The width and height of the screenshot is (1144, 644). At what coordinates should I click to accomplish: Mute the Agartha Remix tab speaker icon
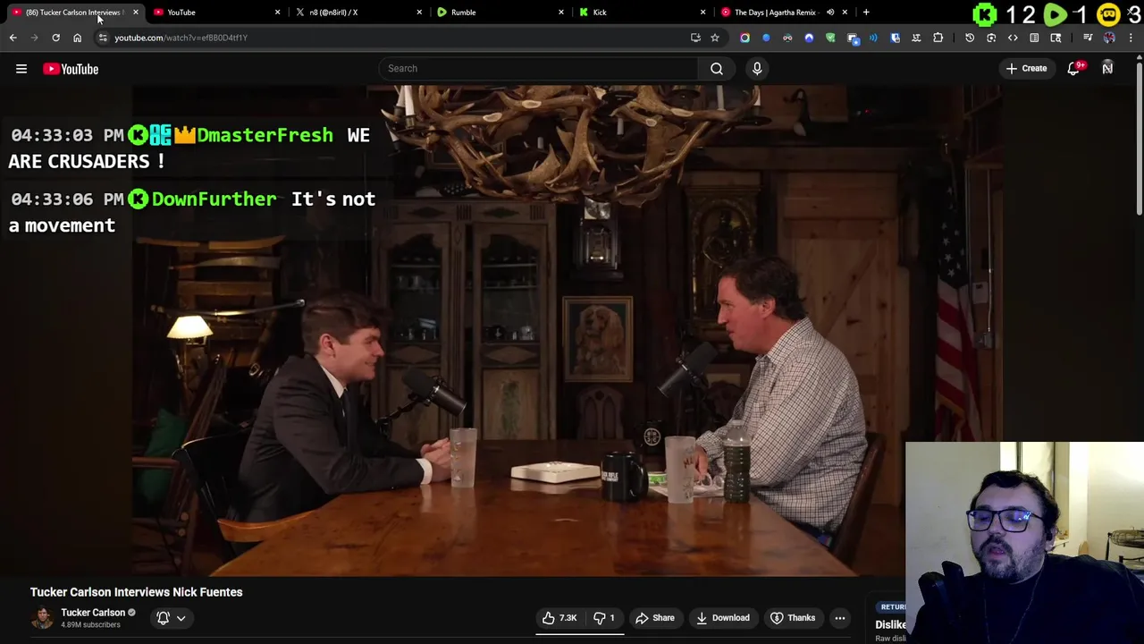830,13
